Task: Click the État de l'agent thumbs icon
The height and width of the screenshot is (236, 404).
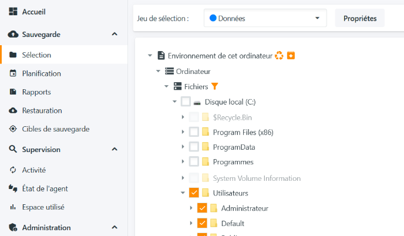Action: click(x=13, y=188)
